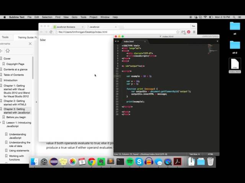Open Adobe Acrobat from the Dock

(x=177, y=162)
